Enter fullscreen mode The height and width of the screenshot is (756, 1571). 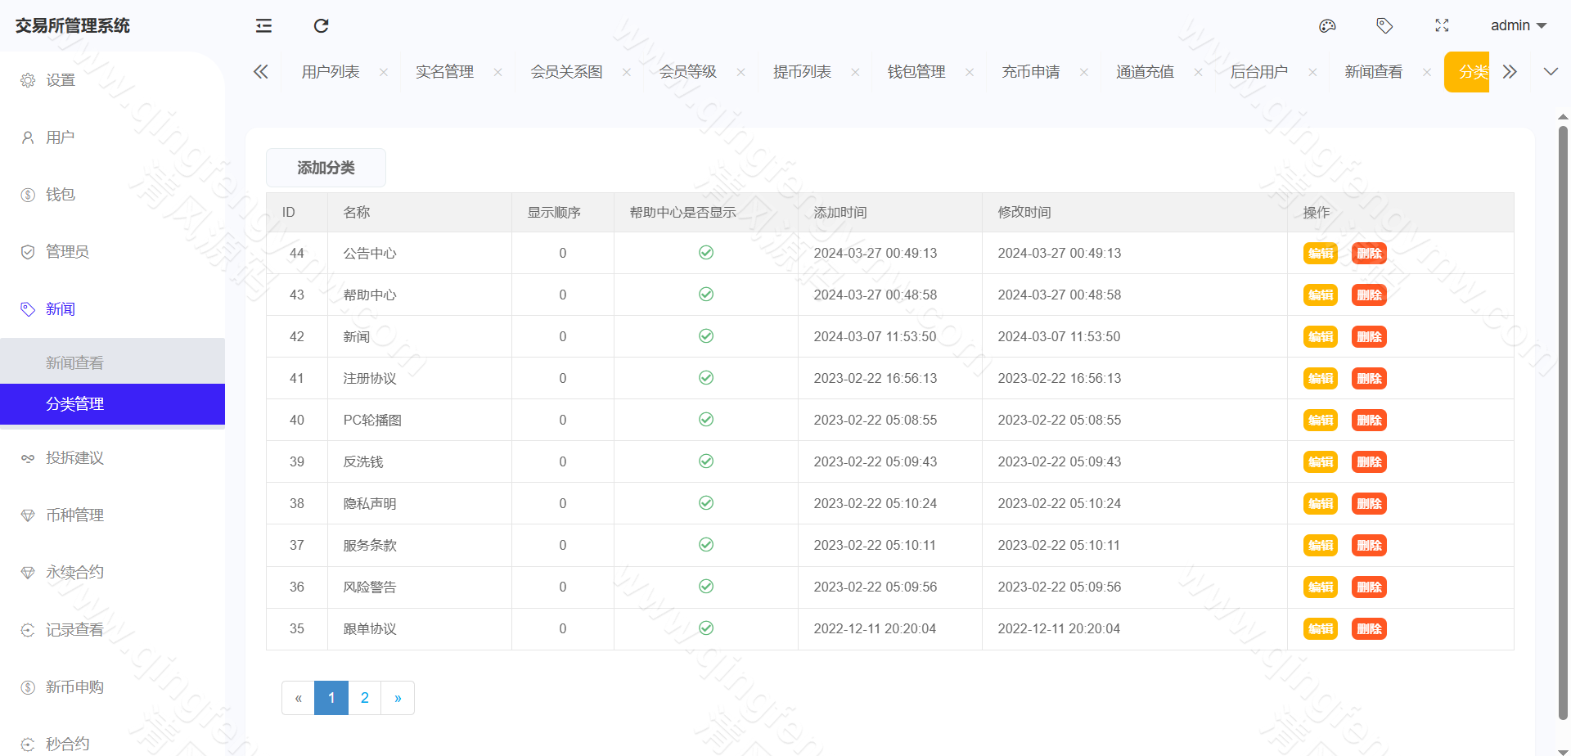(1442, 25)
